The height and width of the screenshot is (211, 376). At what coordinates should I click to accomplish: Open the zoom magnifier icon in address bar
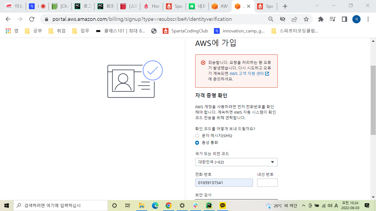click(x=271, y=19)
